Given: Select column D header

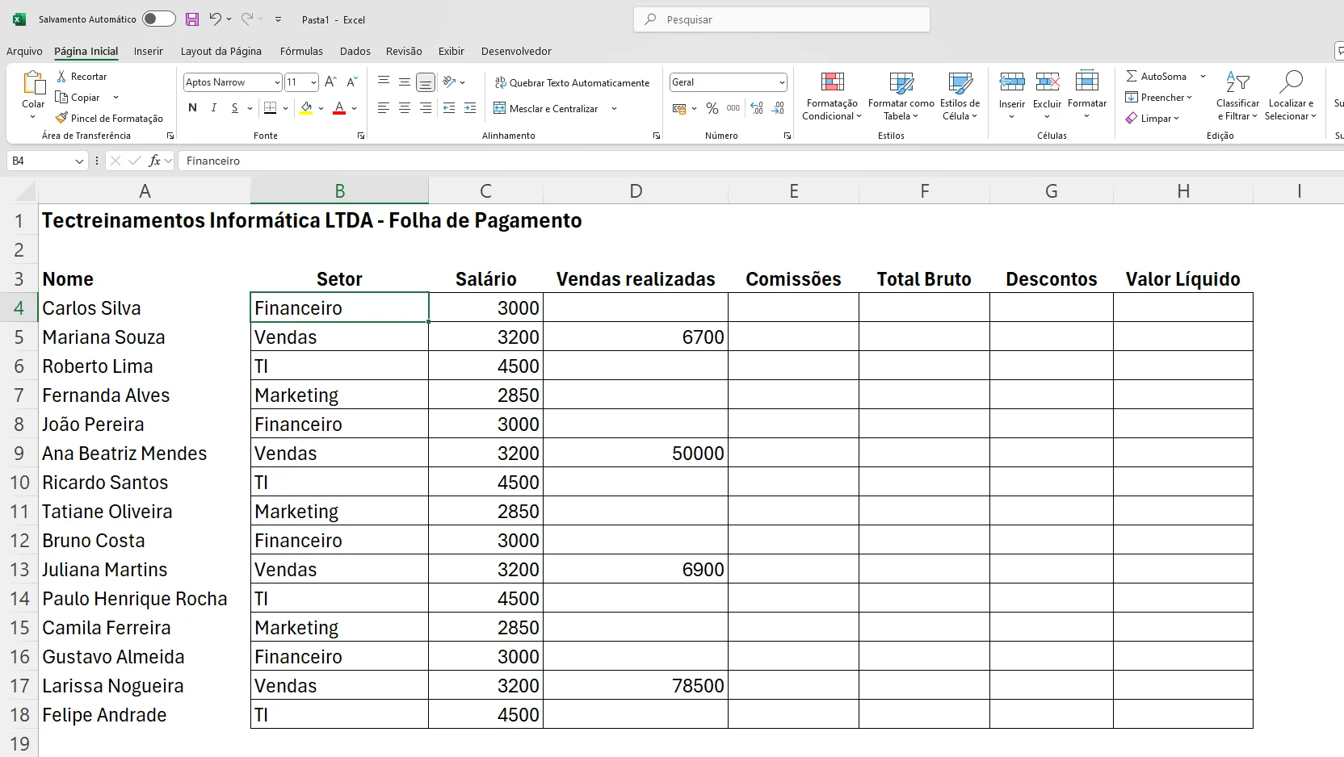Looking at the screenshot, I should [636, 191].
